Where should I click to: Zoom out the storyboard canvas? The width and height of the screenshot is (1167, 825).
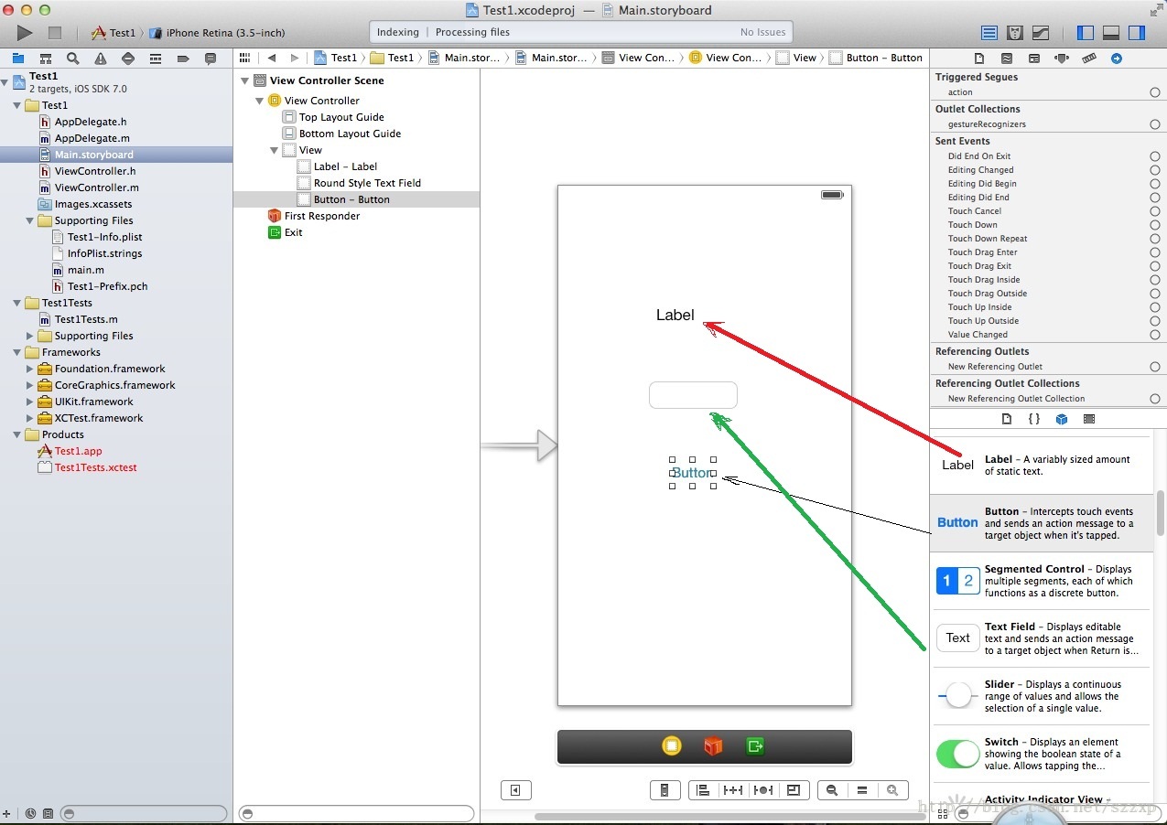pyautogui.click(x=832, y=790)
